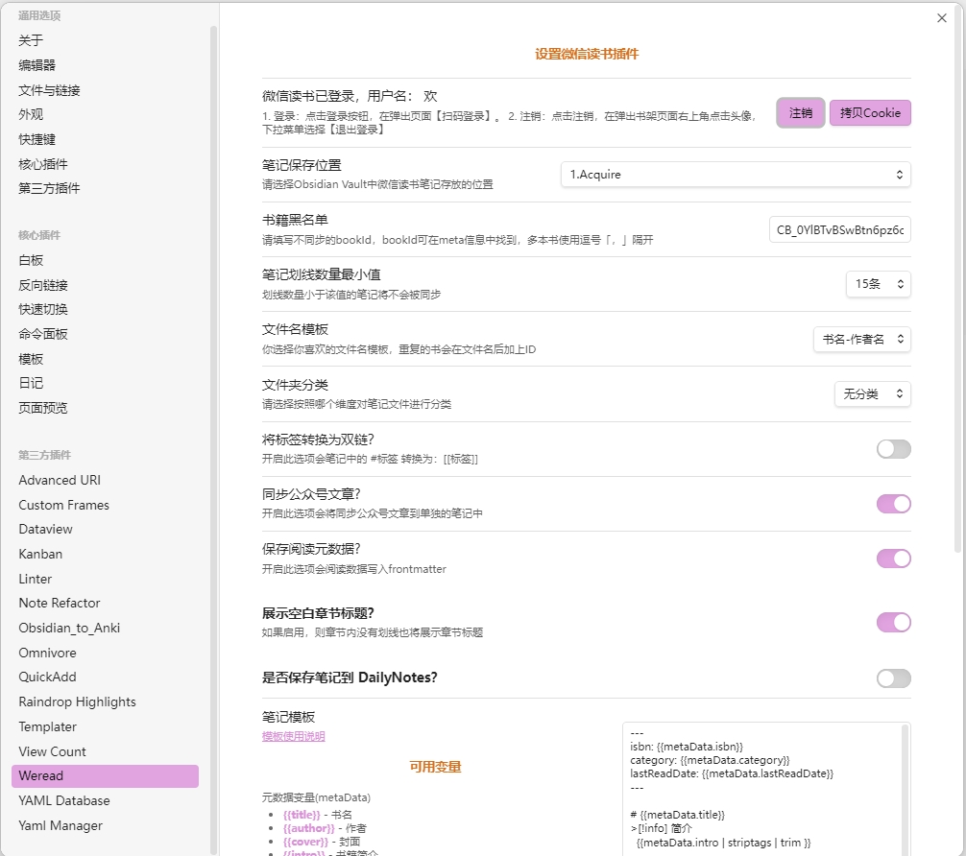Open the Kanban plugin settings

click(40, 554)
